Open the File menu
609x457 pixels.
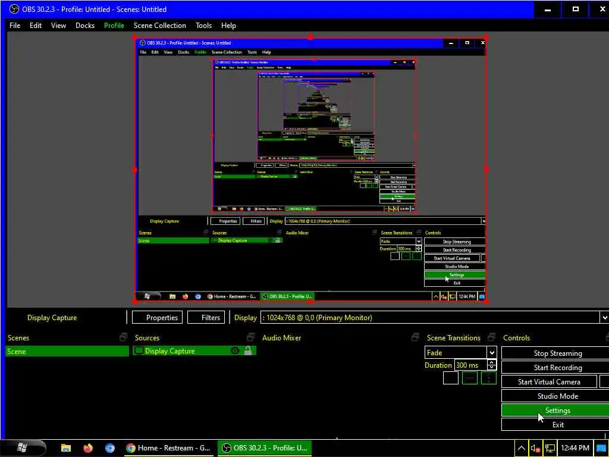[15, 25]
